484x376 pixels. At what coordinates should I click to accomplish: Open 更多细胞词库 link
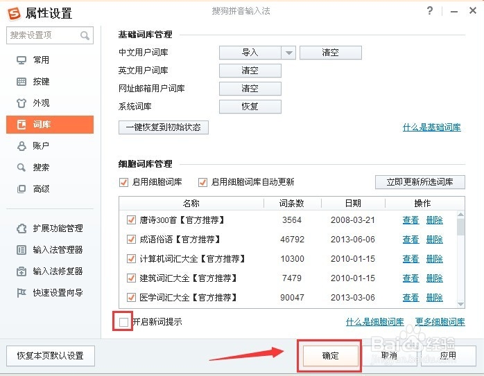pyautogui.click(x=440, y=322)
